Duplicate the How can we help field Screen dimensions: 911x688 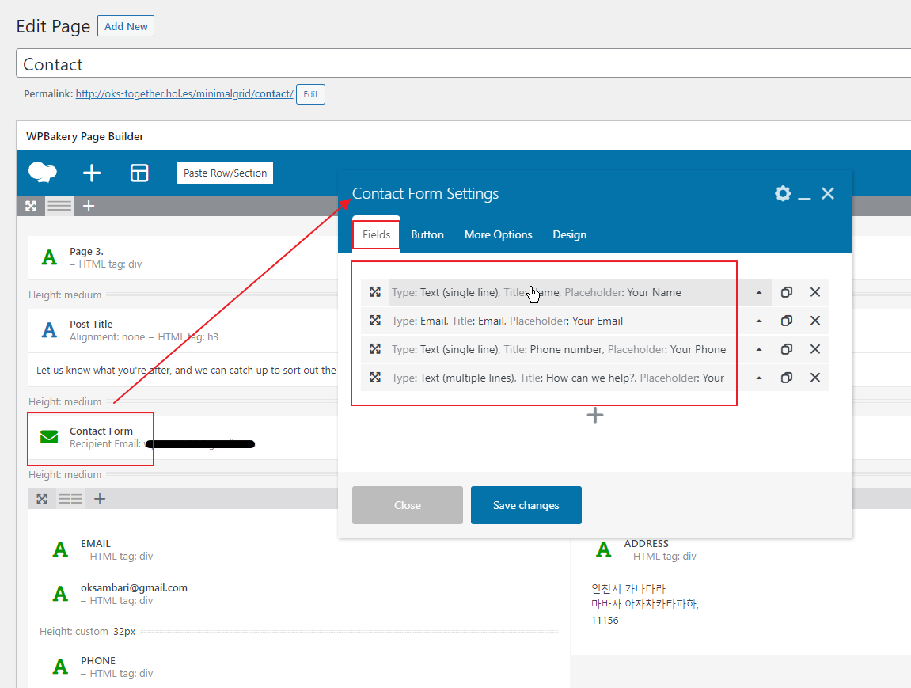787,377
